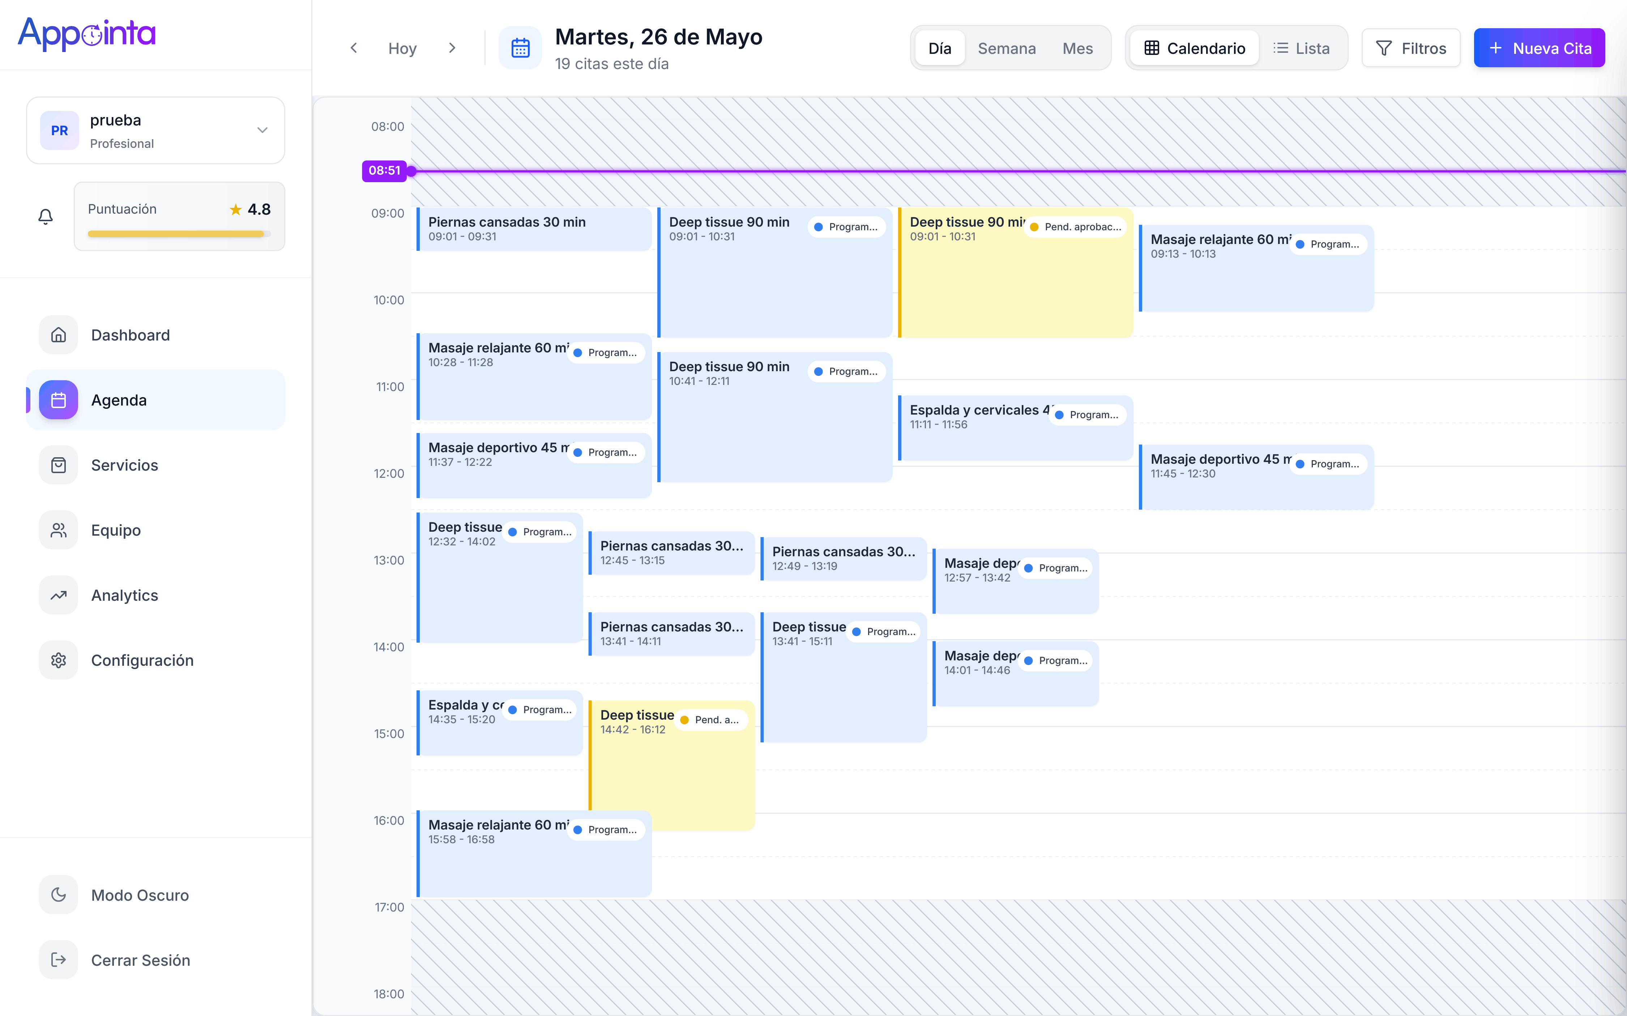
Task: Open the Equipo people icon
Action: (x=59, y=530)
